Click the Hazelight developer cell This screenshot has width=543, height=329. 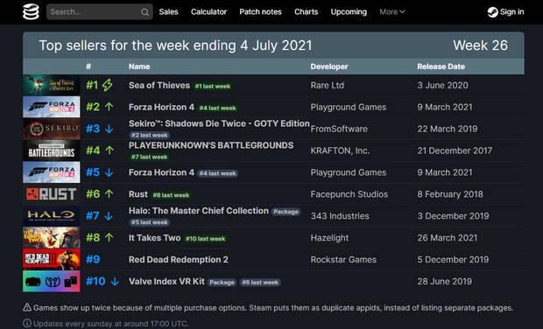(329, 238)
